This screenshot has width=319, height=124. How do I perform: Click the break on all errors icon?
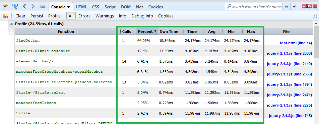(5, 16)
